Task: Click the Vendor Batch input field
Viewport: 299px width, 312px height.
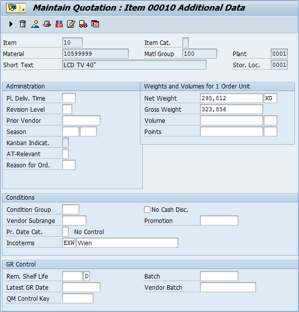Action: [228, 287]
